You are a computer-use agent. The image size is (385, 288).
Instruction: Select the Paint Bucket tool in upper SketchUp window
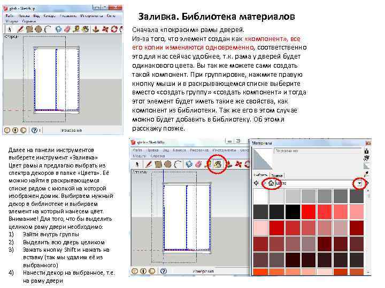point(85,29)
